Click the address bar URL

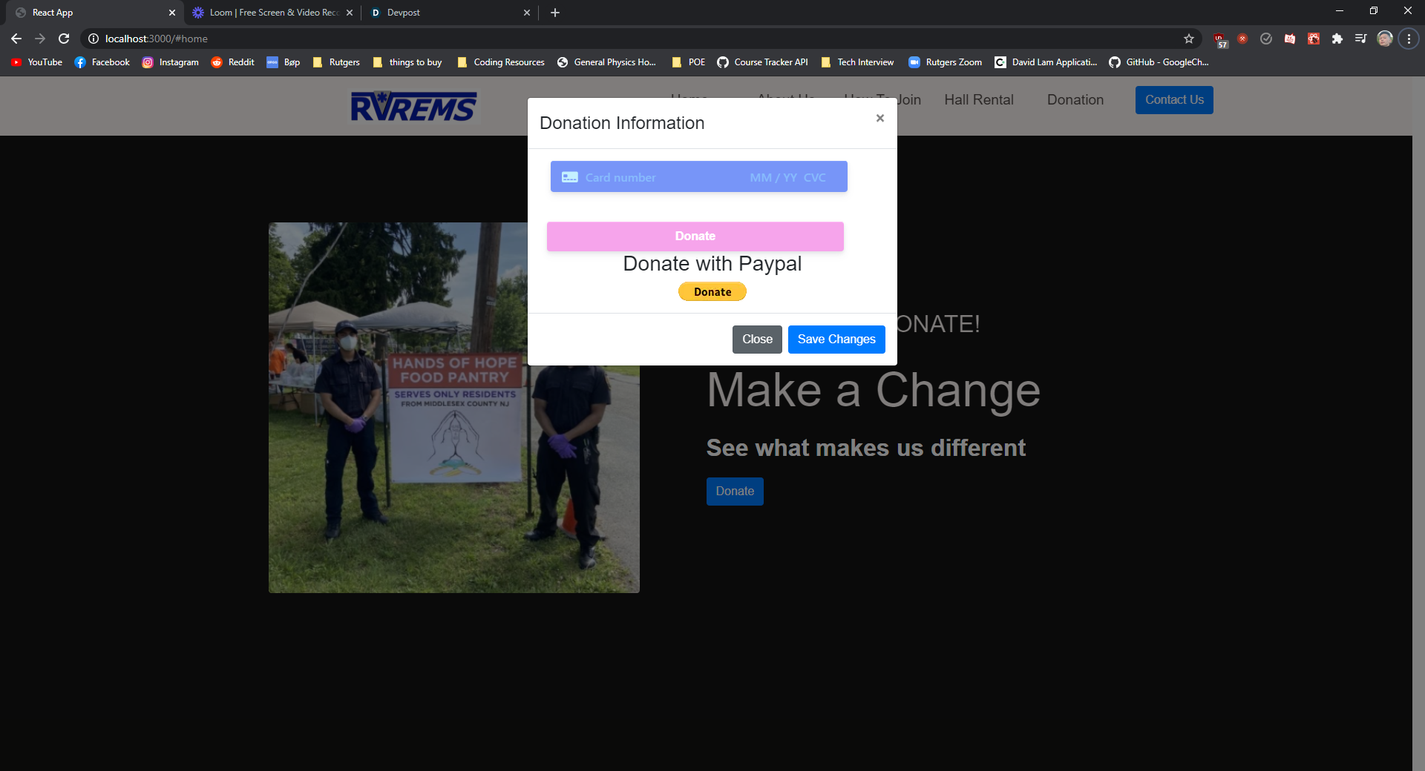click(x=157, y=39)
